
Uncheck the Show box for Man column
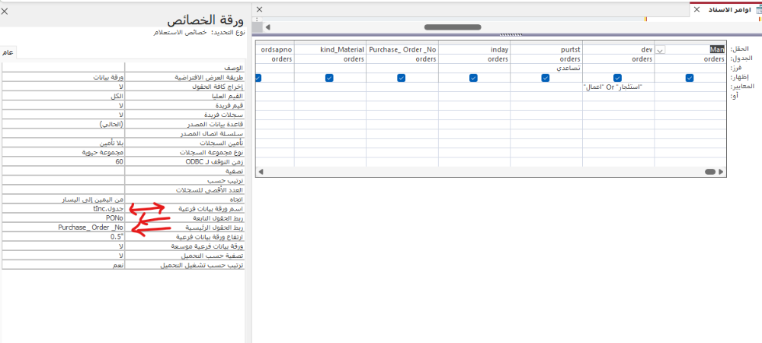pos(689,78)
